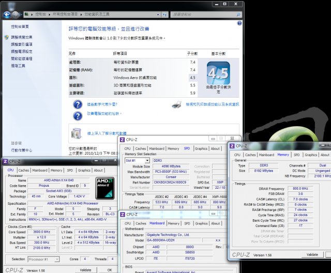331x273 pixels.
Task: Open the online scores and software link
Action: coord(107,133)
